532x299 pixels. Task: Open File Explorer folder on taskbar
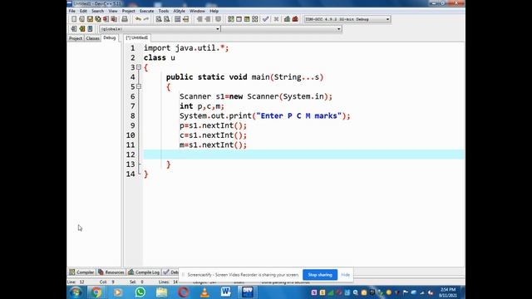pos(162,292)
